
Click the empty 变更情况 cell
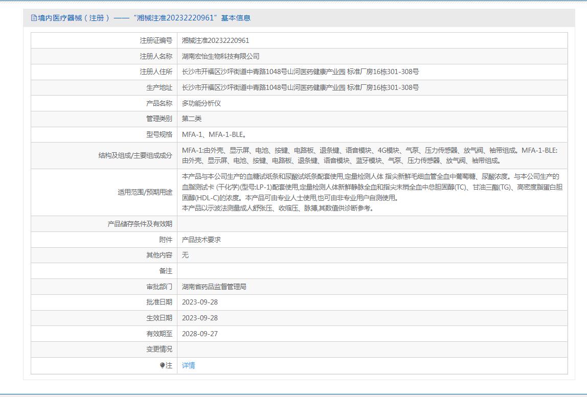372,349
